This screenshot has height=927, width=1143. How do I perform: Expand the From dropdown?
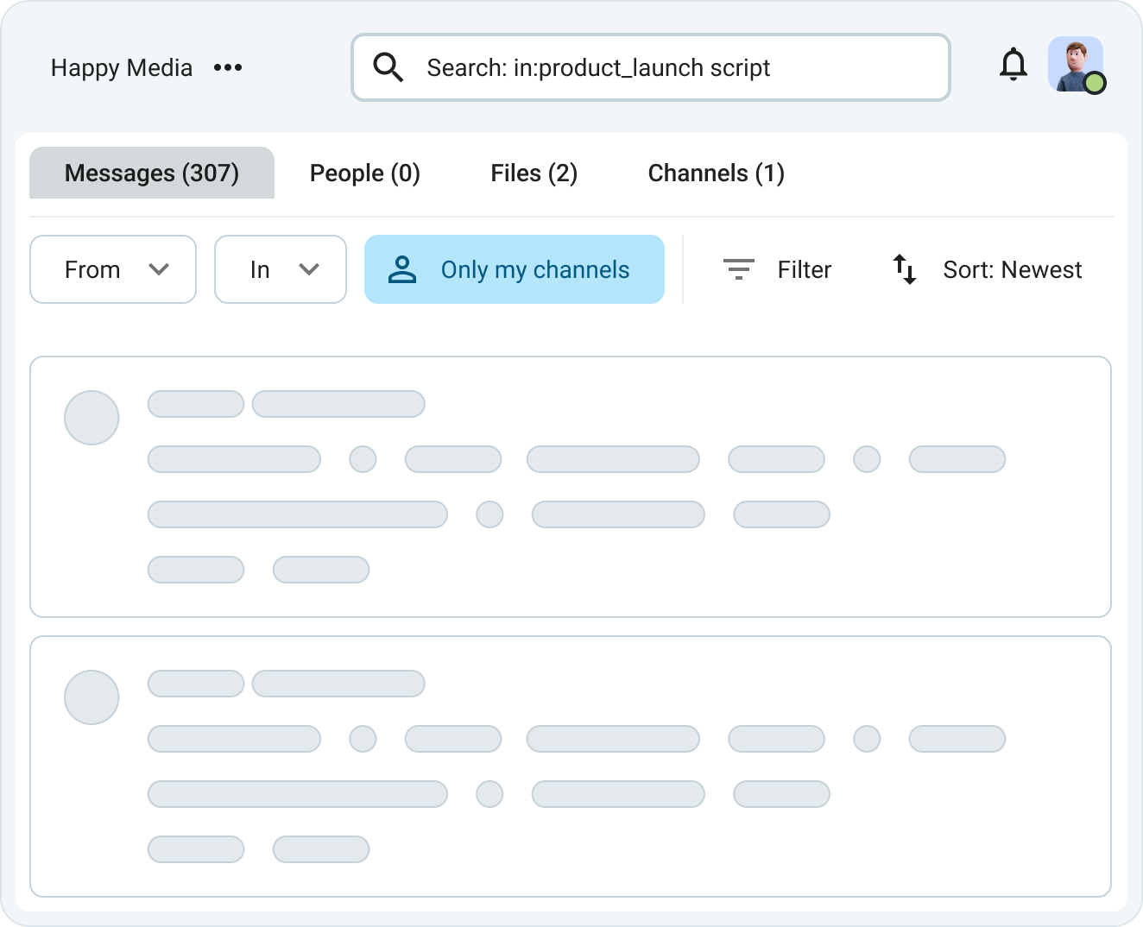tap(113, 269)
